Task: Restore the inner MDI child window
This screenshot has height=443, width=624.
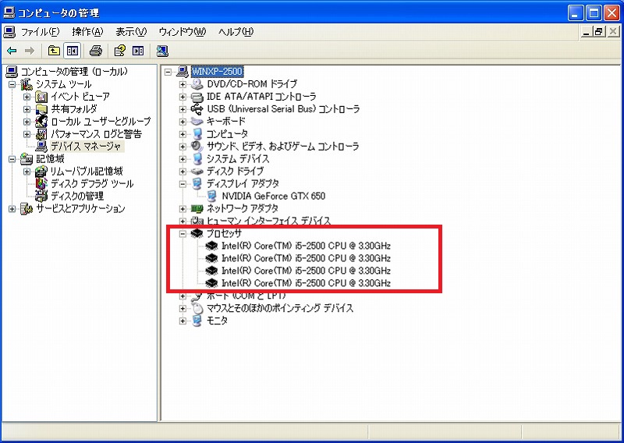Action: click(x=598, y=32)
